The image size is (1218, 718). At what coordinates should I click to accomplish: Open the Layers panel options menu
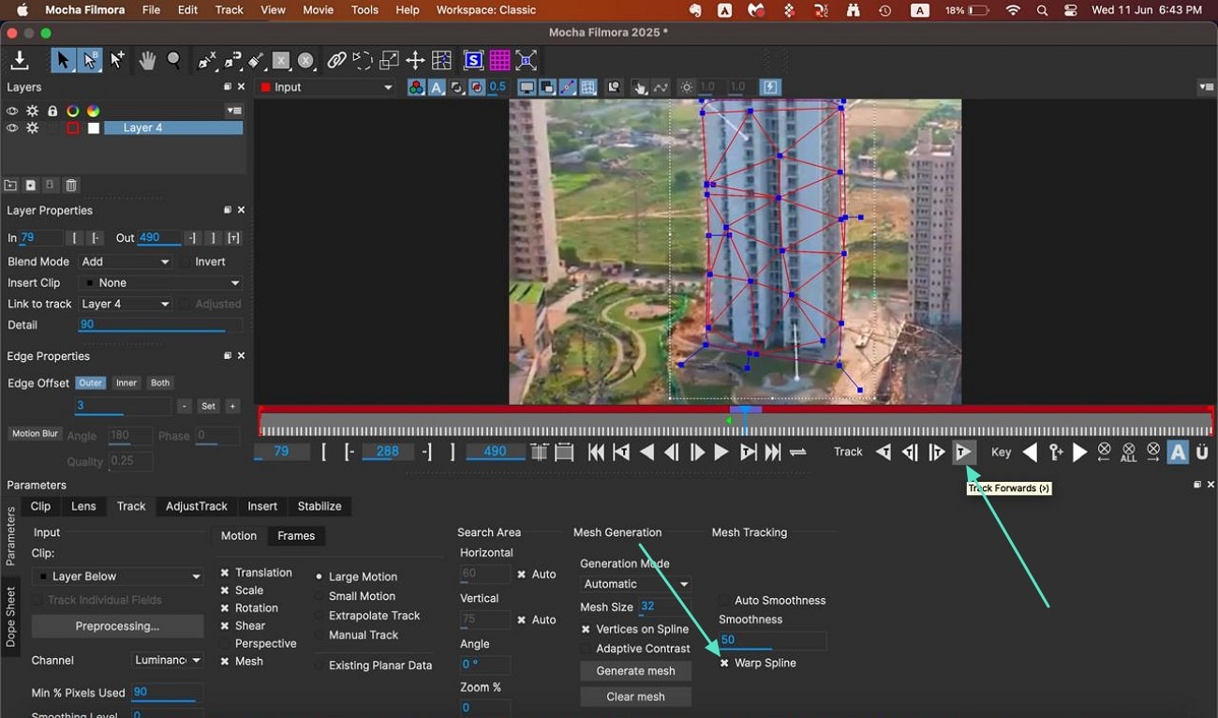233,111
